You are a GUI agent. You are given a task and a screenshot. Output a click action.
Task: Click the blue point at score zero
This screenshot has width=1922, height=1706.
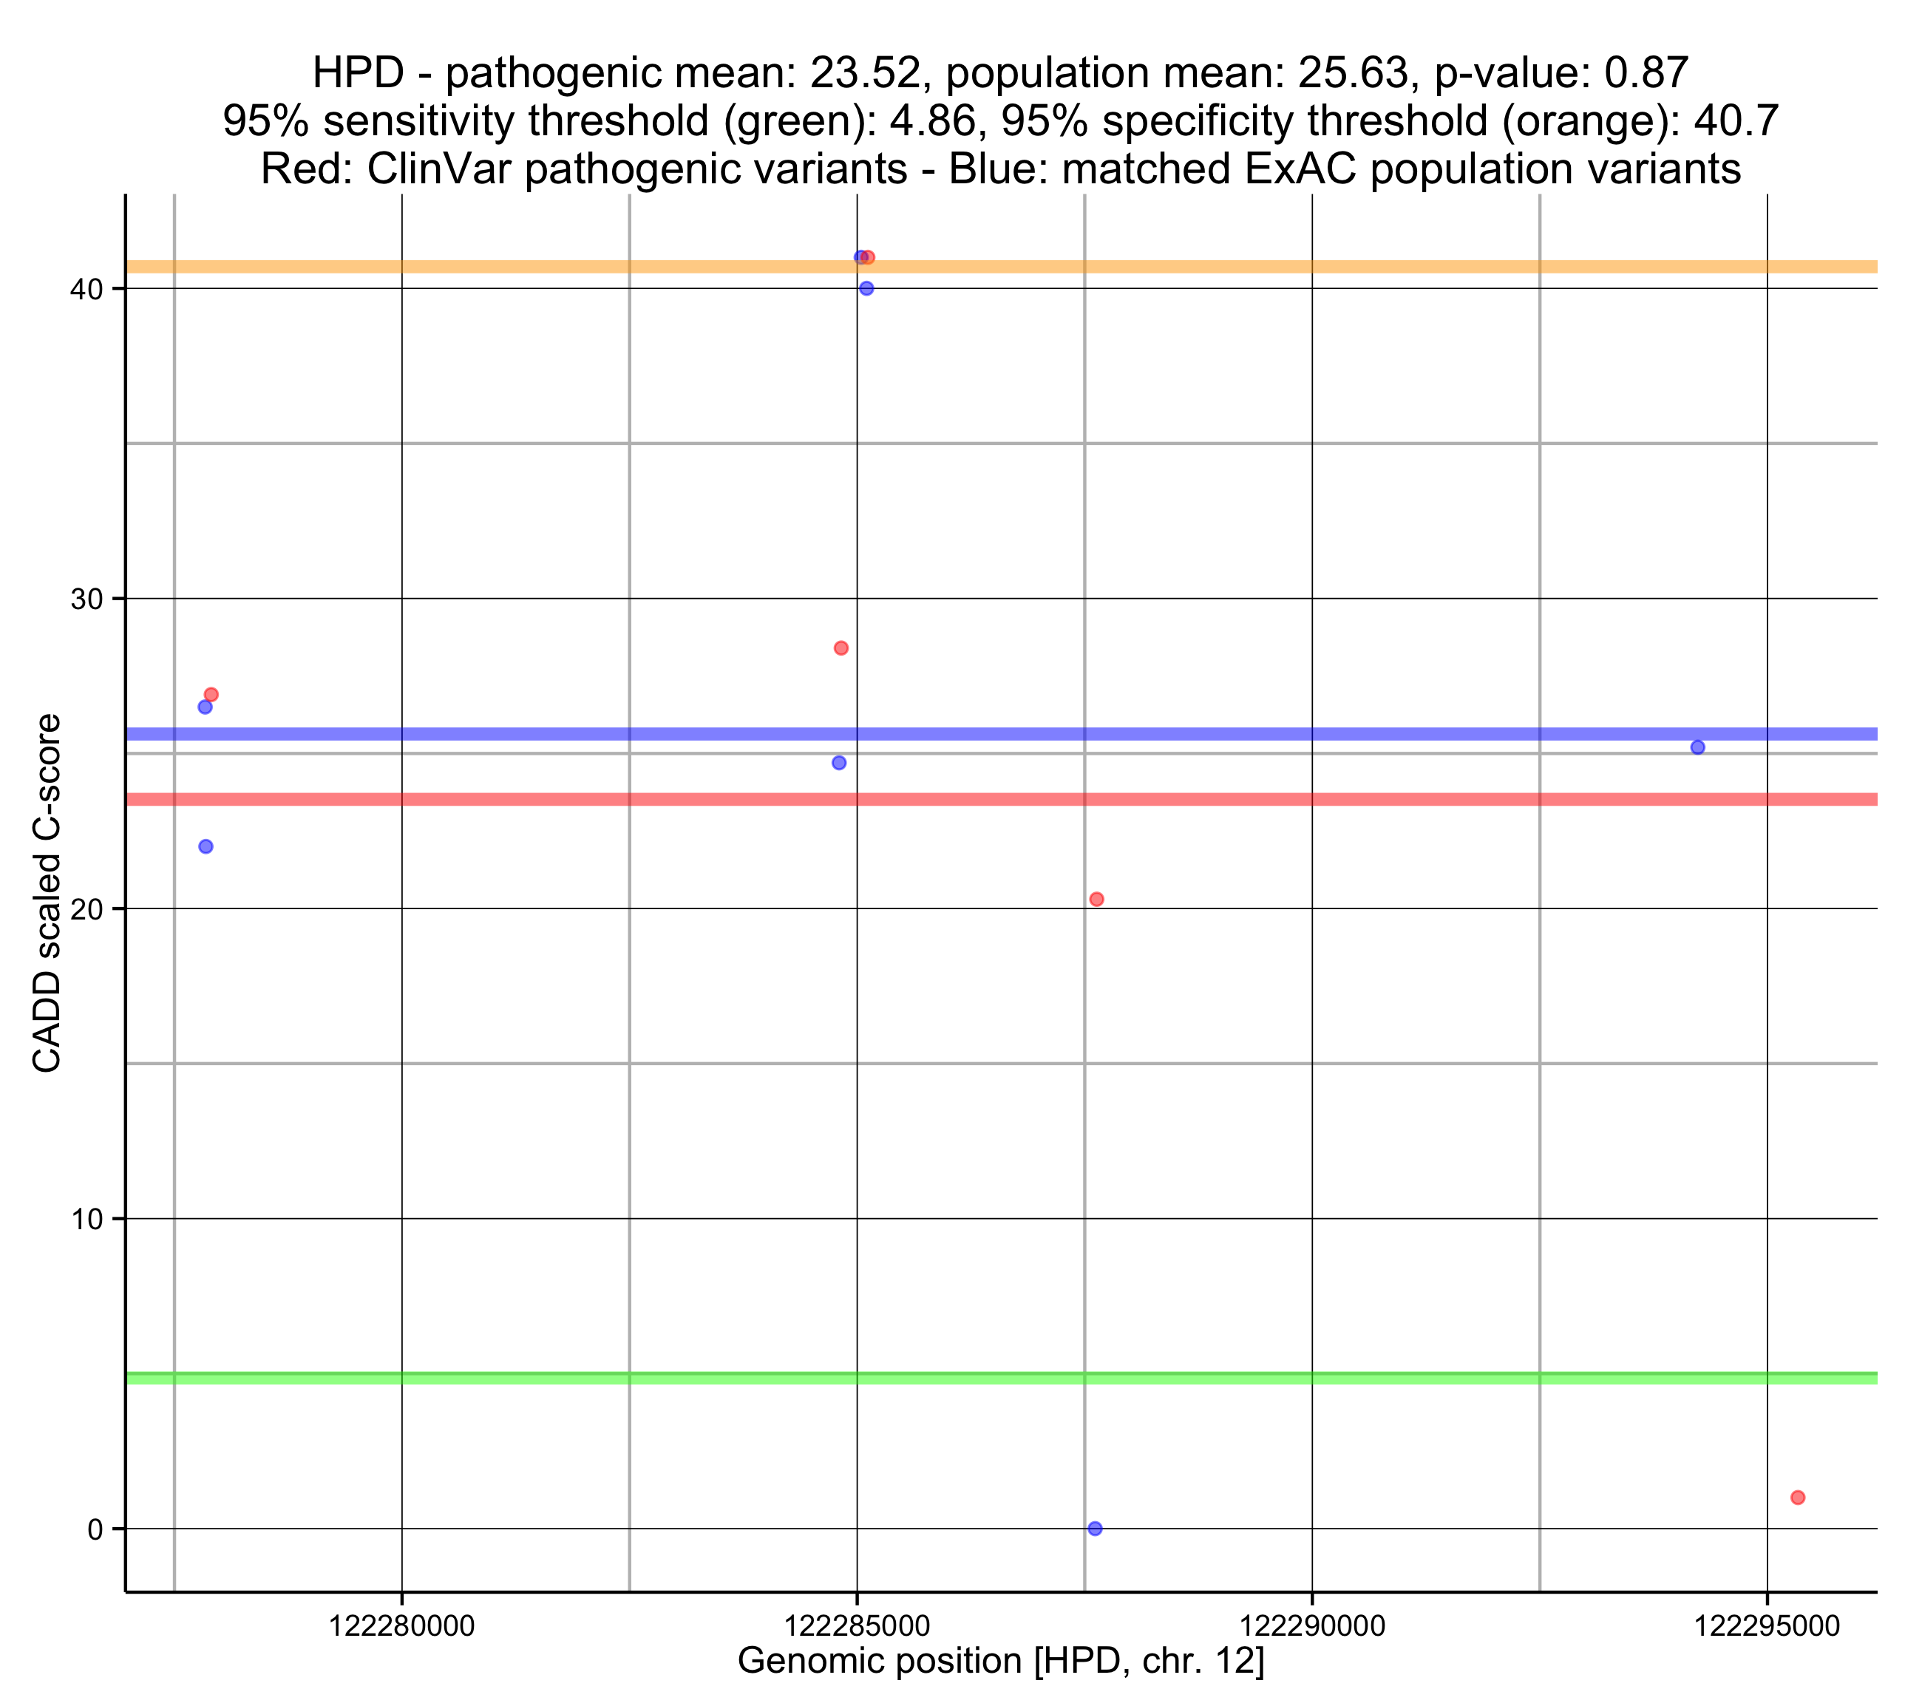click(1095, 1529)
